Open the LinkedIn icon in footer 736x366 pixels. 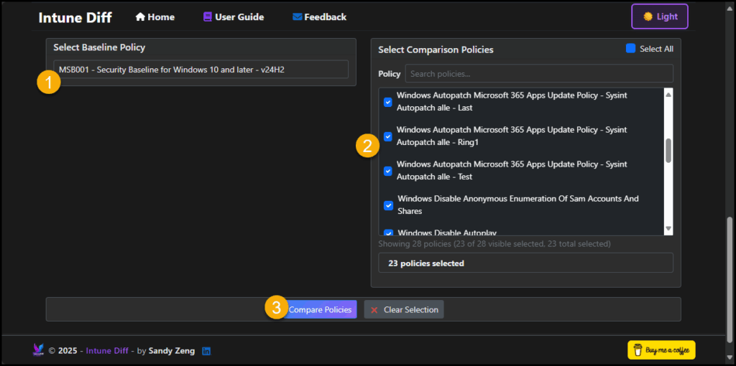click(206, 350)
